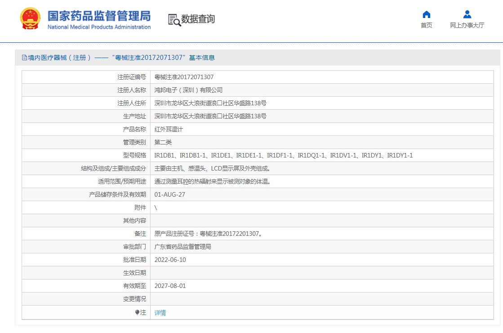Click the remark 原产品注册证号 text
The height and width of the screenshot is (333, 503).
(208, 234)
